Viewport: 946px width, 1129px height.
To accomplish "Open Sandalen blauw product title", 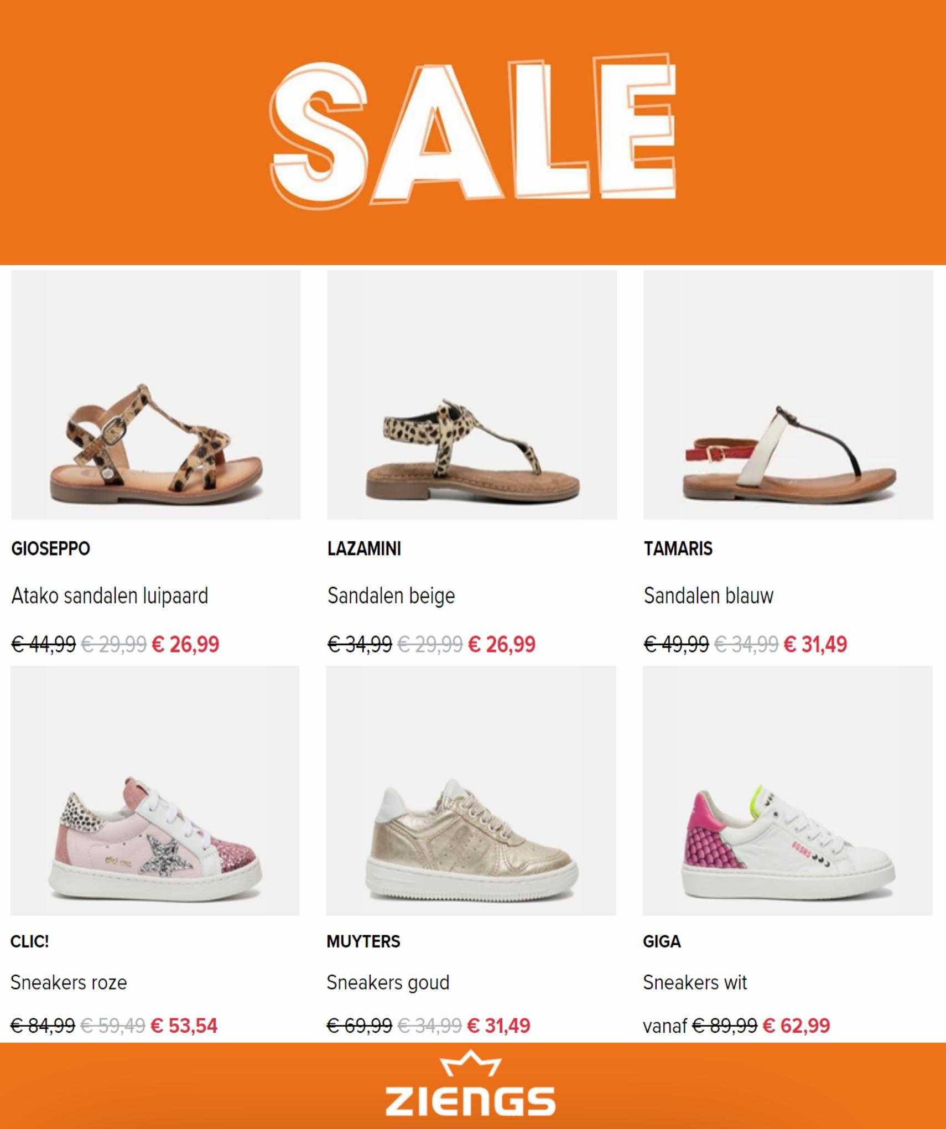I will coord(709,596).
